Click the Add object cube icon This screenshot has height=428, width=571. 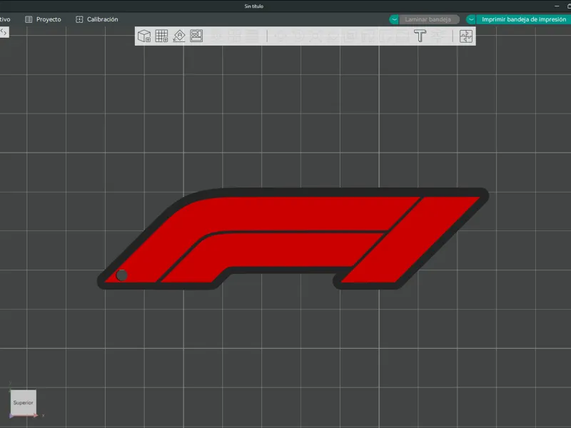coord(144,36)
